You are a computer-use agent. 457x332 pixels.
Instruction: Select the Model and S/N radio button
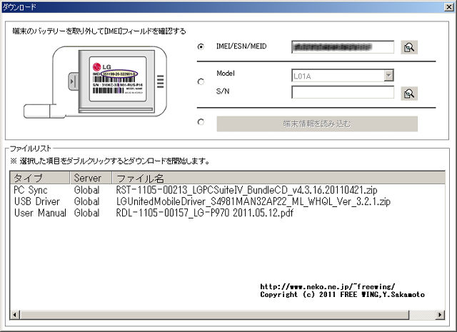click(201, 81)
